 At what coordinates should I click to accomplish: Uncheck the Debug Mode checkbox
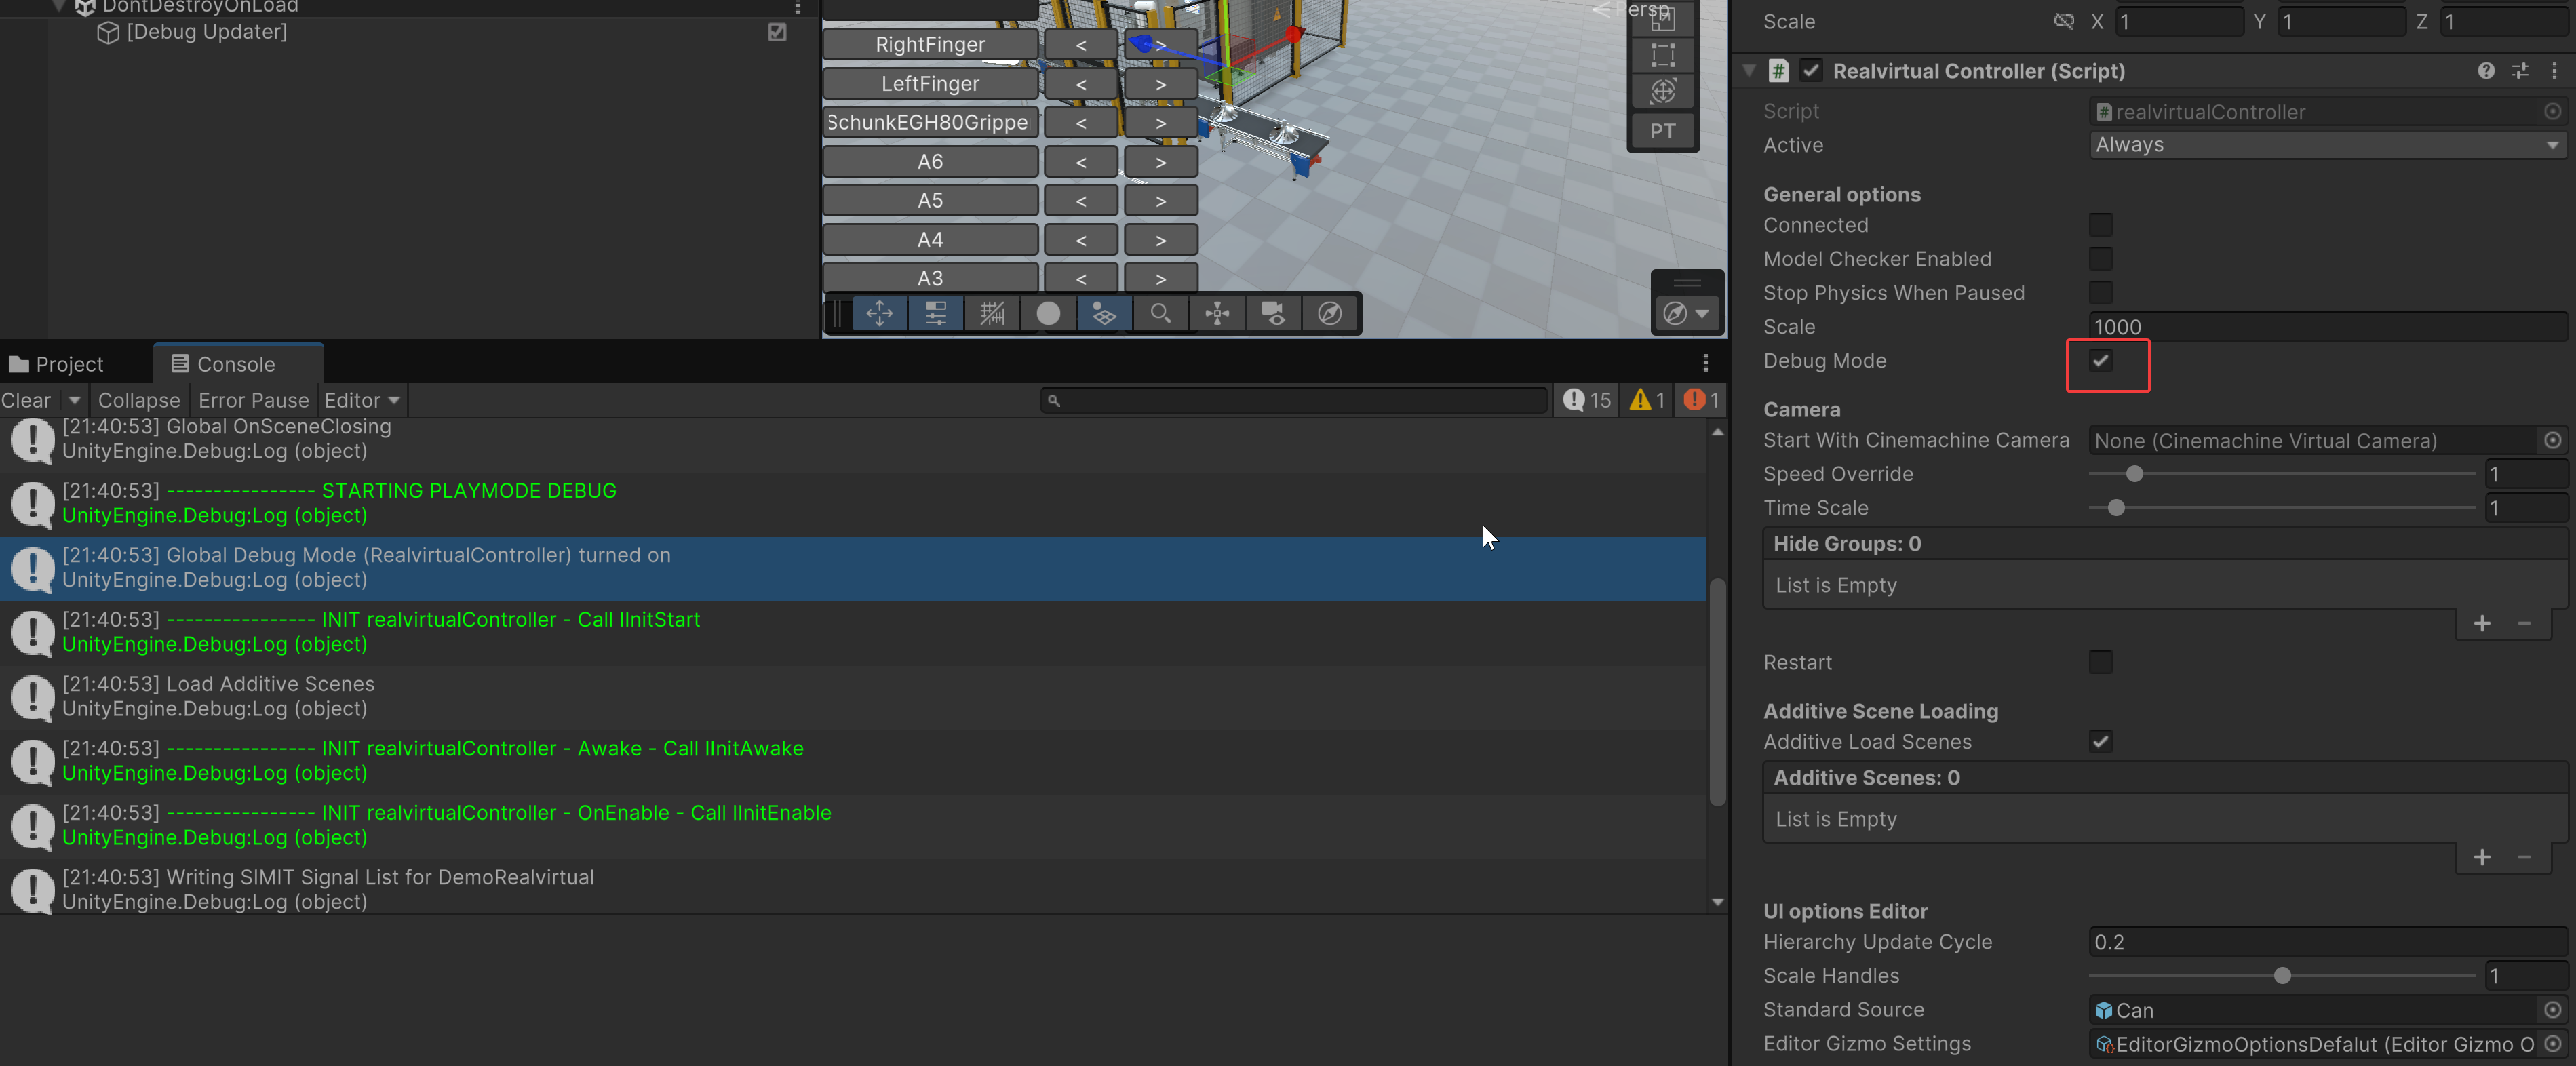click(2100, 361)
